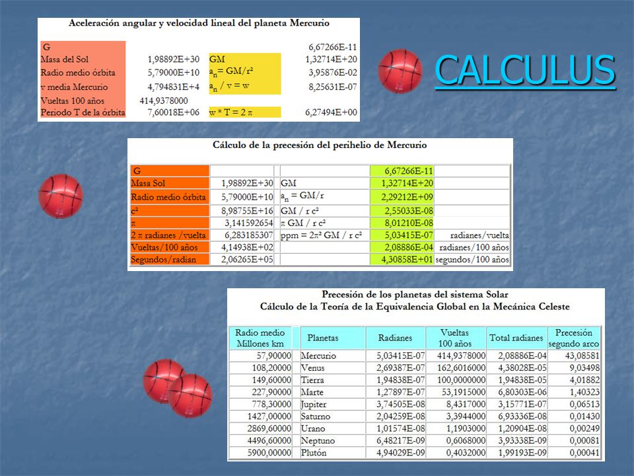
Task: Click the orange 'Vueltas/100 años' cell
Action: (x=170, y=247)
